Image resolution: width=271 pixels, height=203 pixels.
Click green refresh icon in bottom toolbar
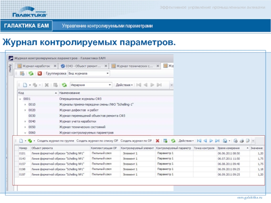[x=173, y=140]
